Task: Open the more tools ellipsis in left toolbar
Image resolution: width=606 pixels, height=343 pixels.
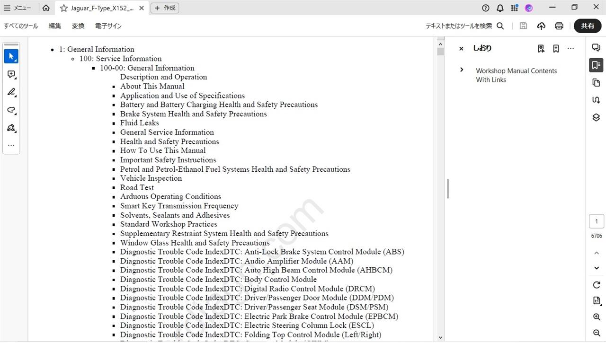Action: tap(11, 145)
